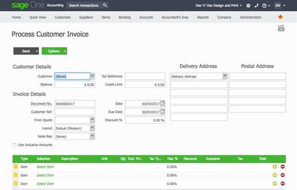
Task: Click the phone support icon
Action: coord(256,5)
